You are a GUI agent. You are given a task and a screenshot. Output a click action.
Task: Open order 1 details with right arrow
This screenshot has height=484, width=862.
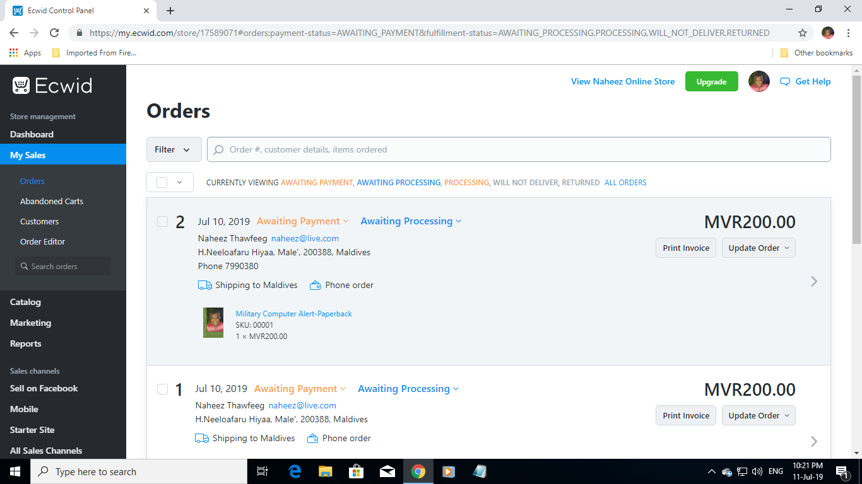[x=814, y=441]
